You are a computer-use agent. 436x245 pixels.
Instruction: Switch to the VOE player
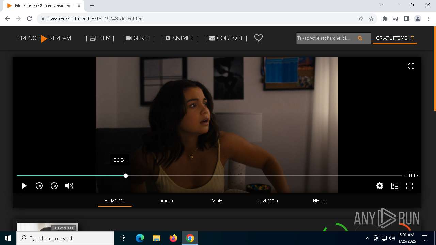coord(217,201)
